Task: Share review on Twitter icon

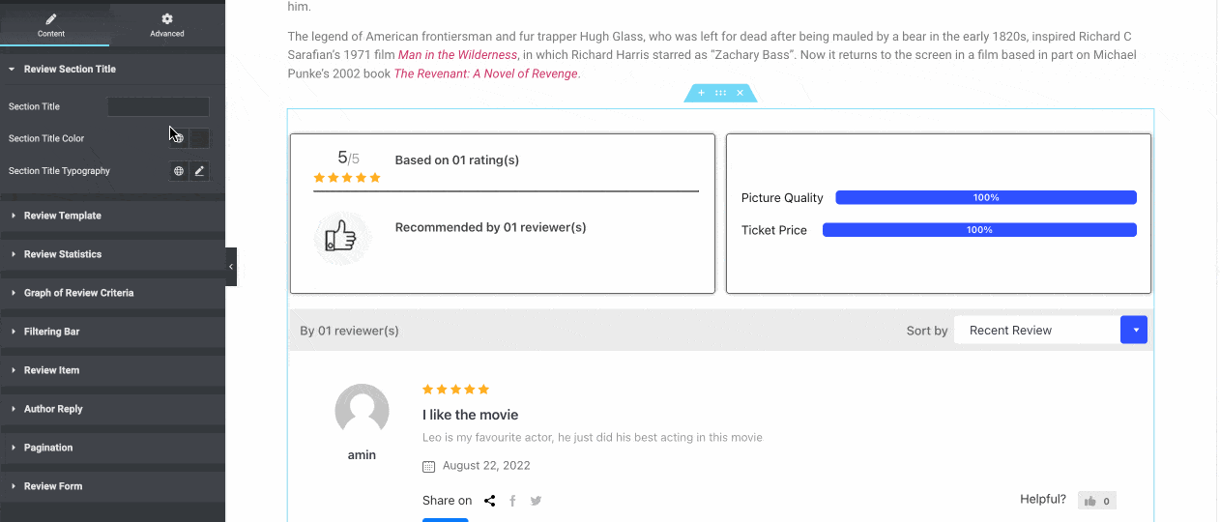Action: (536, 501)
